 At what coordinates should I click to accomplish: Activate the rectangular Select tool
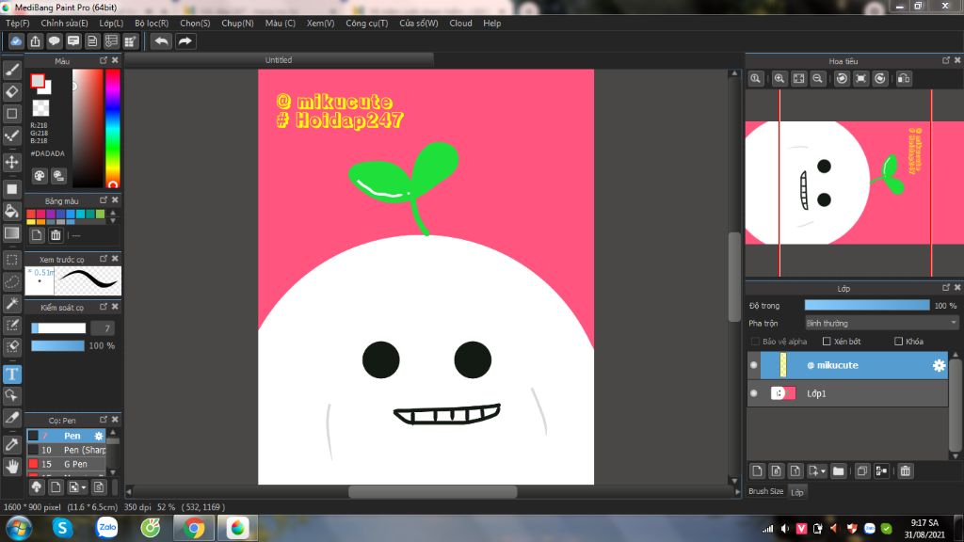click(11, 260)
